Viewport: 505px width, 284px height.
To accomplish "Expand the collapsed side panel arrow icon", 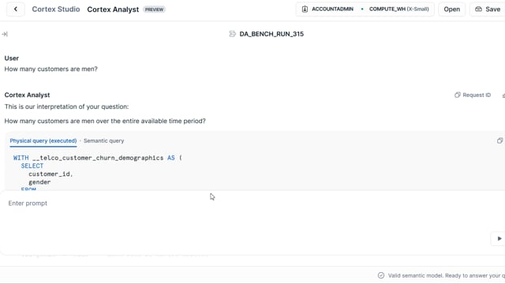I will point(5,34).
